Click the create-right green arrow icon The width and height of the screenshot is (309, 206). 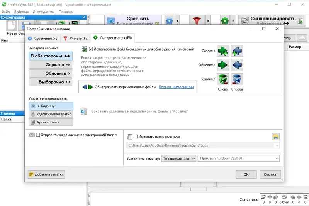(223, 51)
